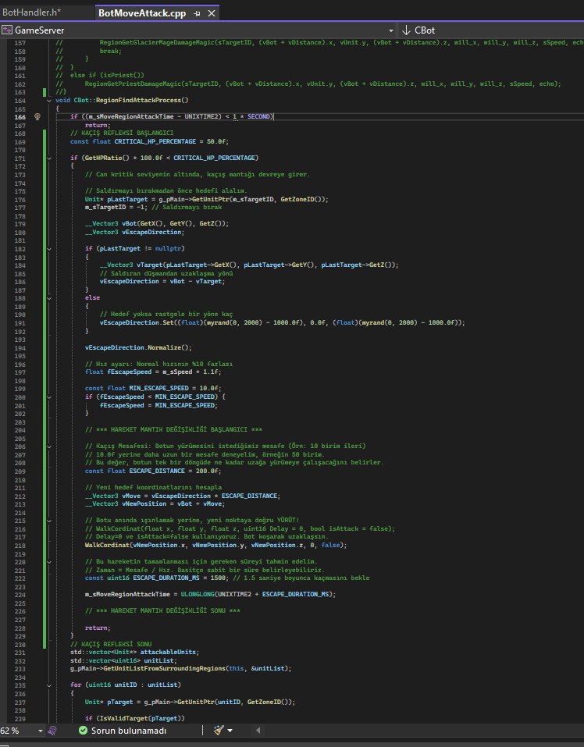Open the code cleanup profile dropdown arrow

pos(230,731)
